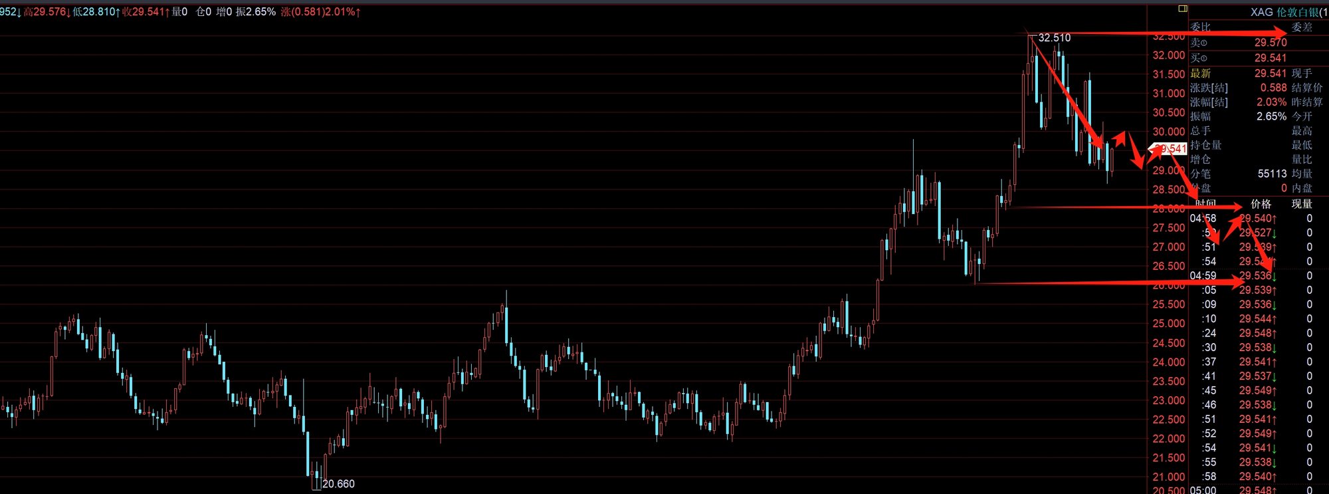Click the 现量 column header
Viewport: 1329px width, 494px height.
[x=1301, y=204]
